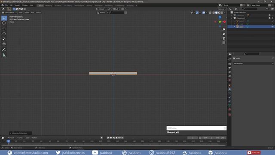Open the Window menu
Screen dimensions: 275x155
tap(24, 5)
